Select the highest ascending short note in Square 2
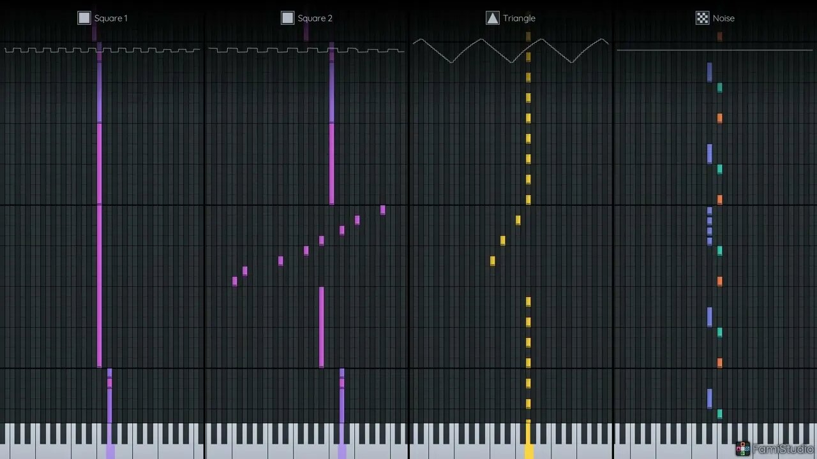Screen dimensions: 817x459 click(x=382, y=210)
